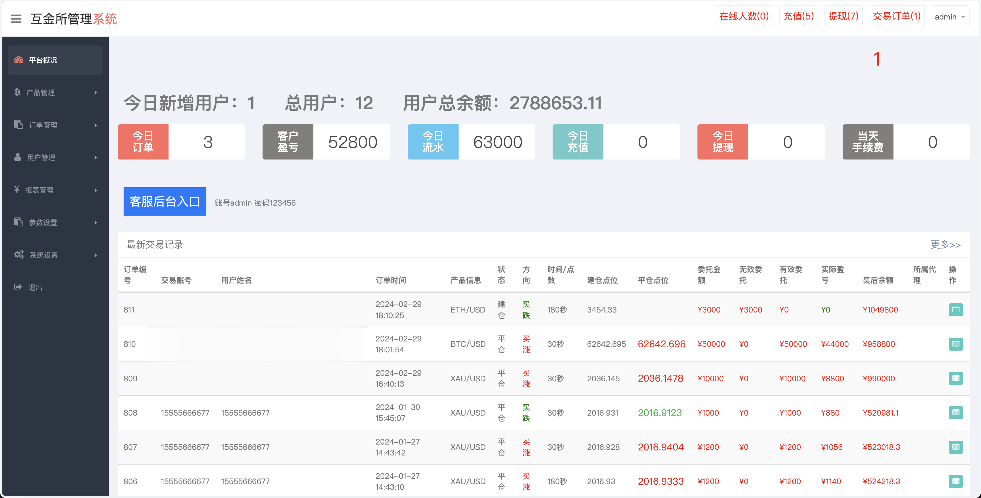Click the logout arrow icon beside 退出
This screenshot has height=498, width=981.
click(18, 287)
